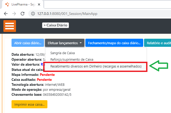This screenshot has height=113, width=171.
Task: View site information icon beside the URL
Action: (33, 14)
